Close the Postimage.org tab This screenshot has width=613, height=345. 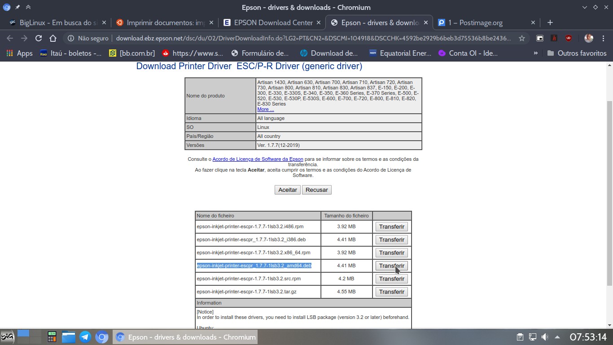[533, 22]
